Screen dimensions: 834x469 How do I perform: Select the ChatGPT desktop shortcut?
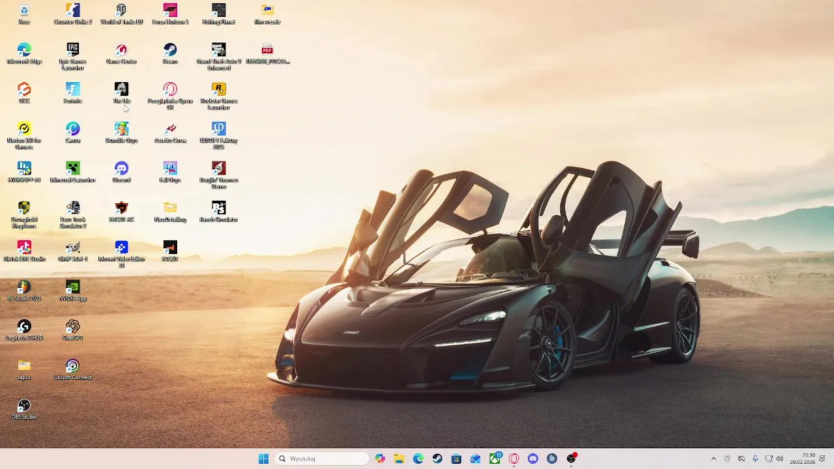tap(73, 331)
